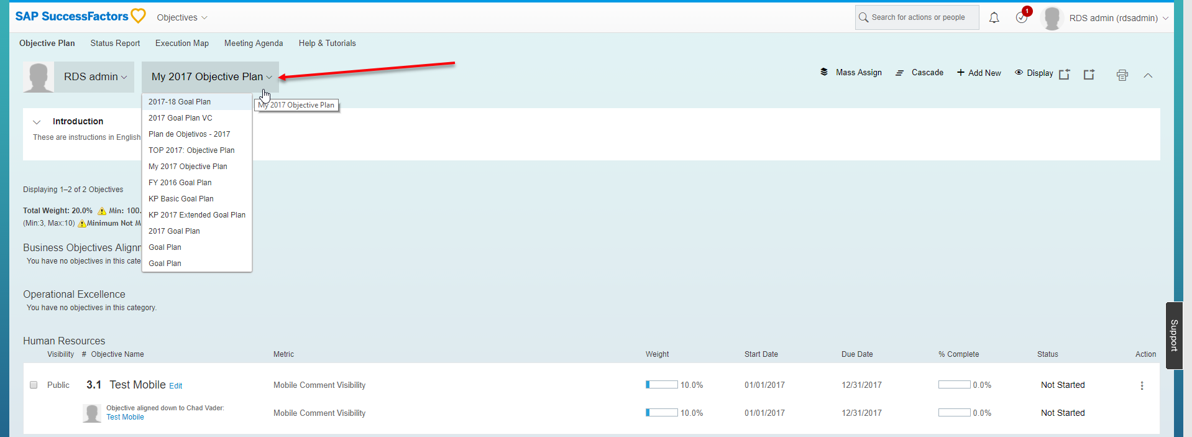The width and height of the screenshot is (1192, 437).
Task: Select TOP 2017: Objective Plan
Action: click(x=197, y=150)
